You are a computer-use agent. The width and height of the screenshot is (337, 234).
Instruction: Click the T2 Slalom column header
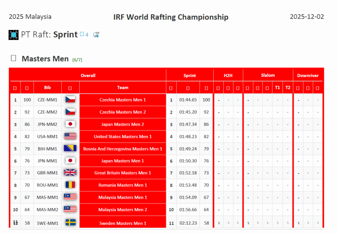point(288,88)
